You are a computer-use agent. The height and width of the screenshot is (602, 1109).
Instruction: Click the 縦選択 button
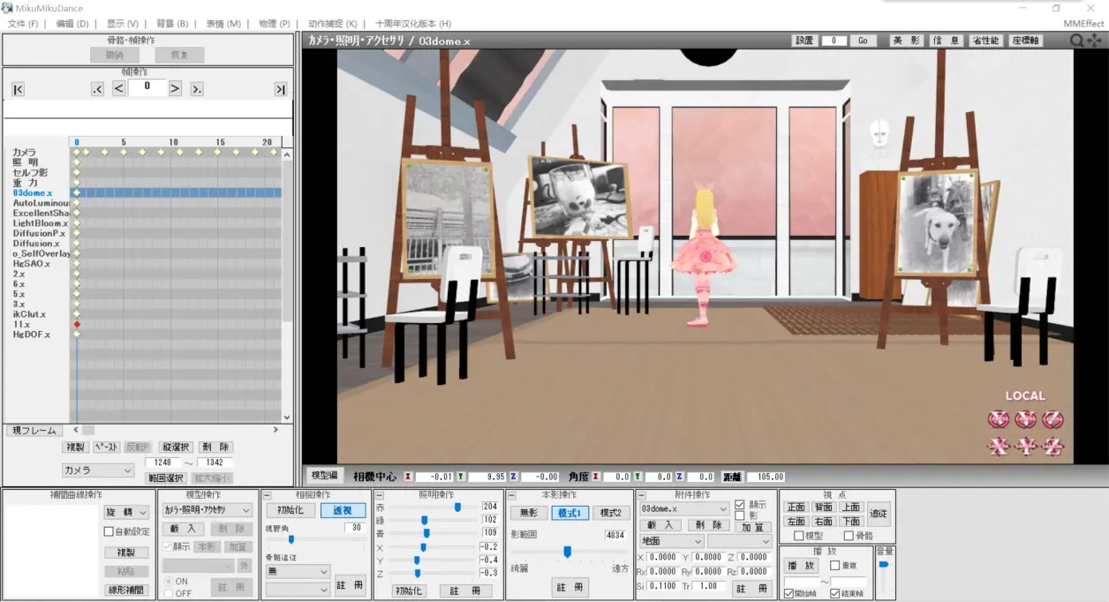[177, 448]
